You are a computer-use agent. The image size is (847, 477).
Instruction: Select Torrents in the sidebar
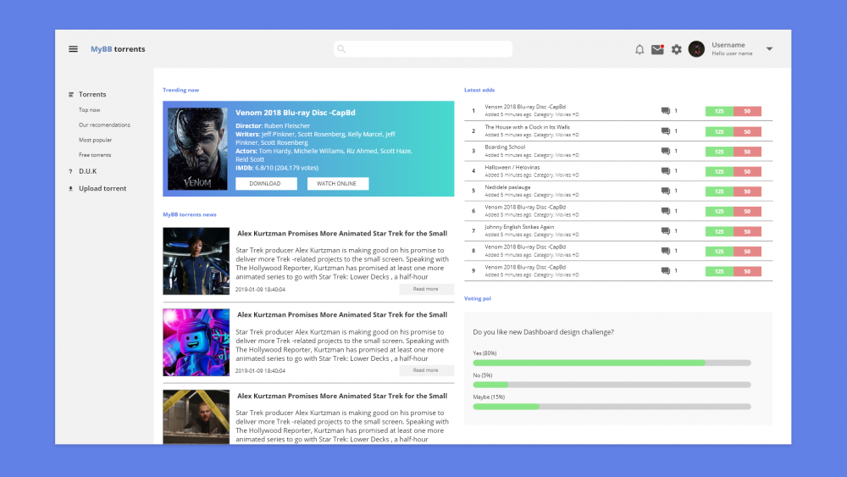pos(92,95)
